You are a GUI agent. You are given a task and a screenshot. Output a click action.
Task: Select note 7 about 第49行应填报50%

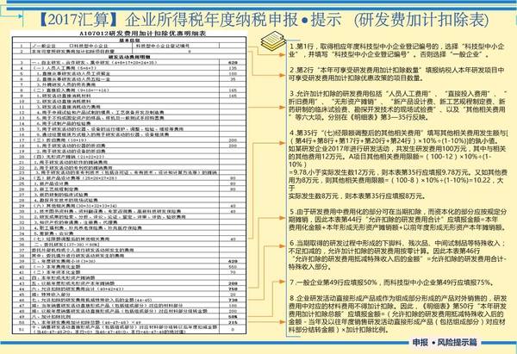point(392,283)
